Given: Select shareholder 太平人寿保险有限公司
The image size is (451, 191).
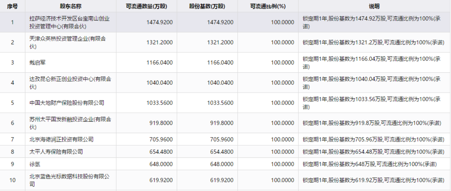Looking at the screenshot, I should (56, 152).
